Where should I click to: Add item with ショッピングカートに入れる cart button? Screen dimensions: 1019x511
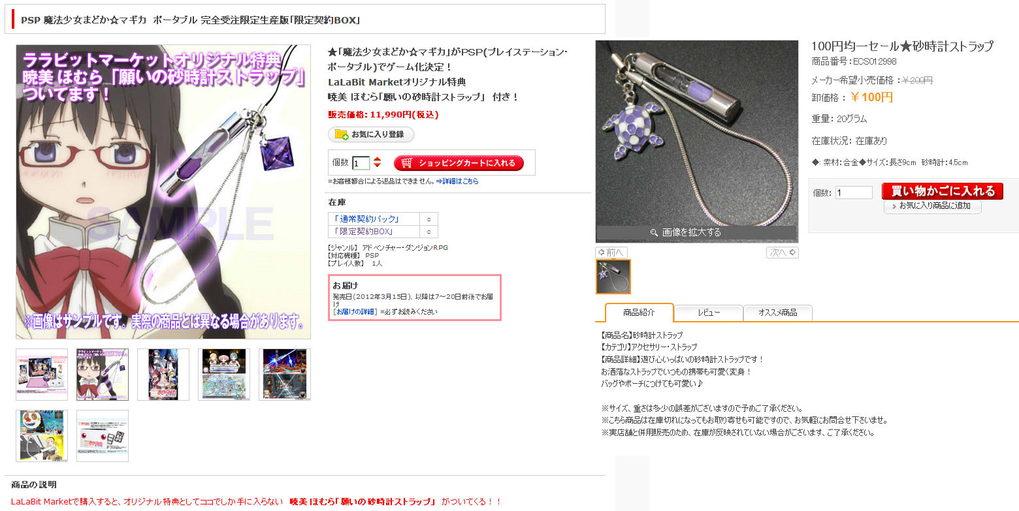[459, 163]
